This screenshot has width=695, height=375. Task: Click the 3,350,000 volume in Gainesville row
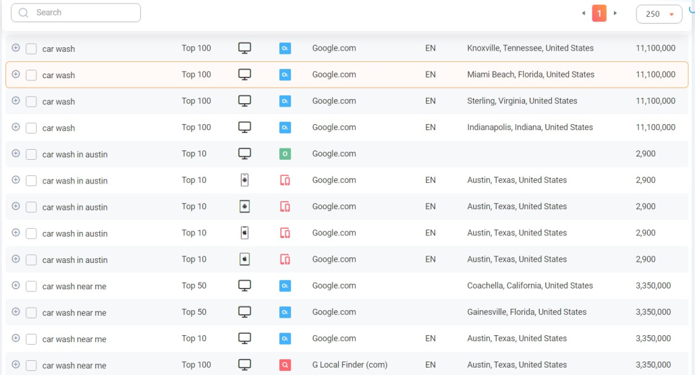tap(653, 312)
